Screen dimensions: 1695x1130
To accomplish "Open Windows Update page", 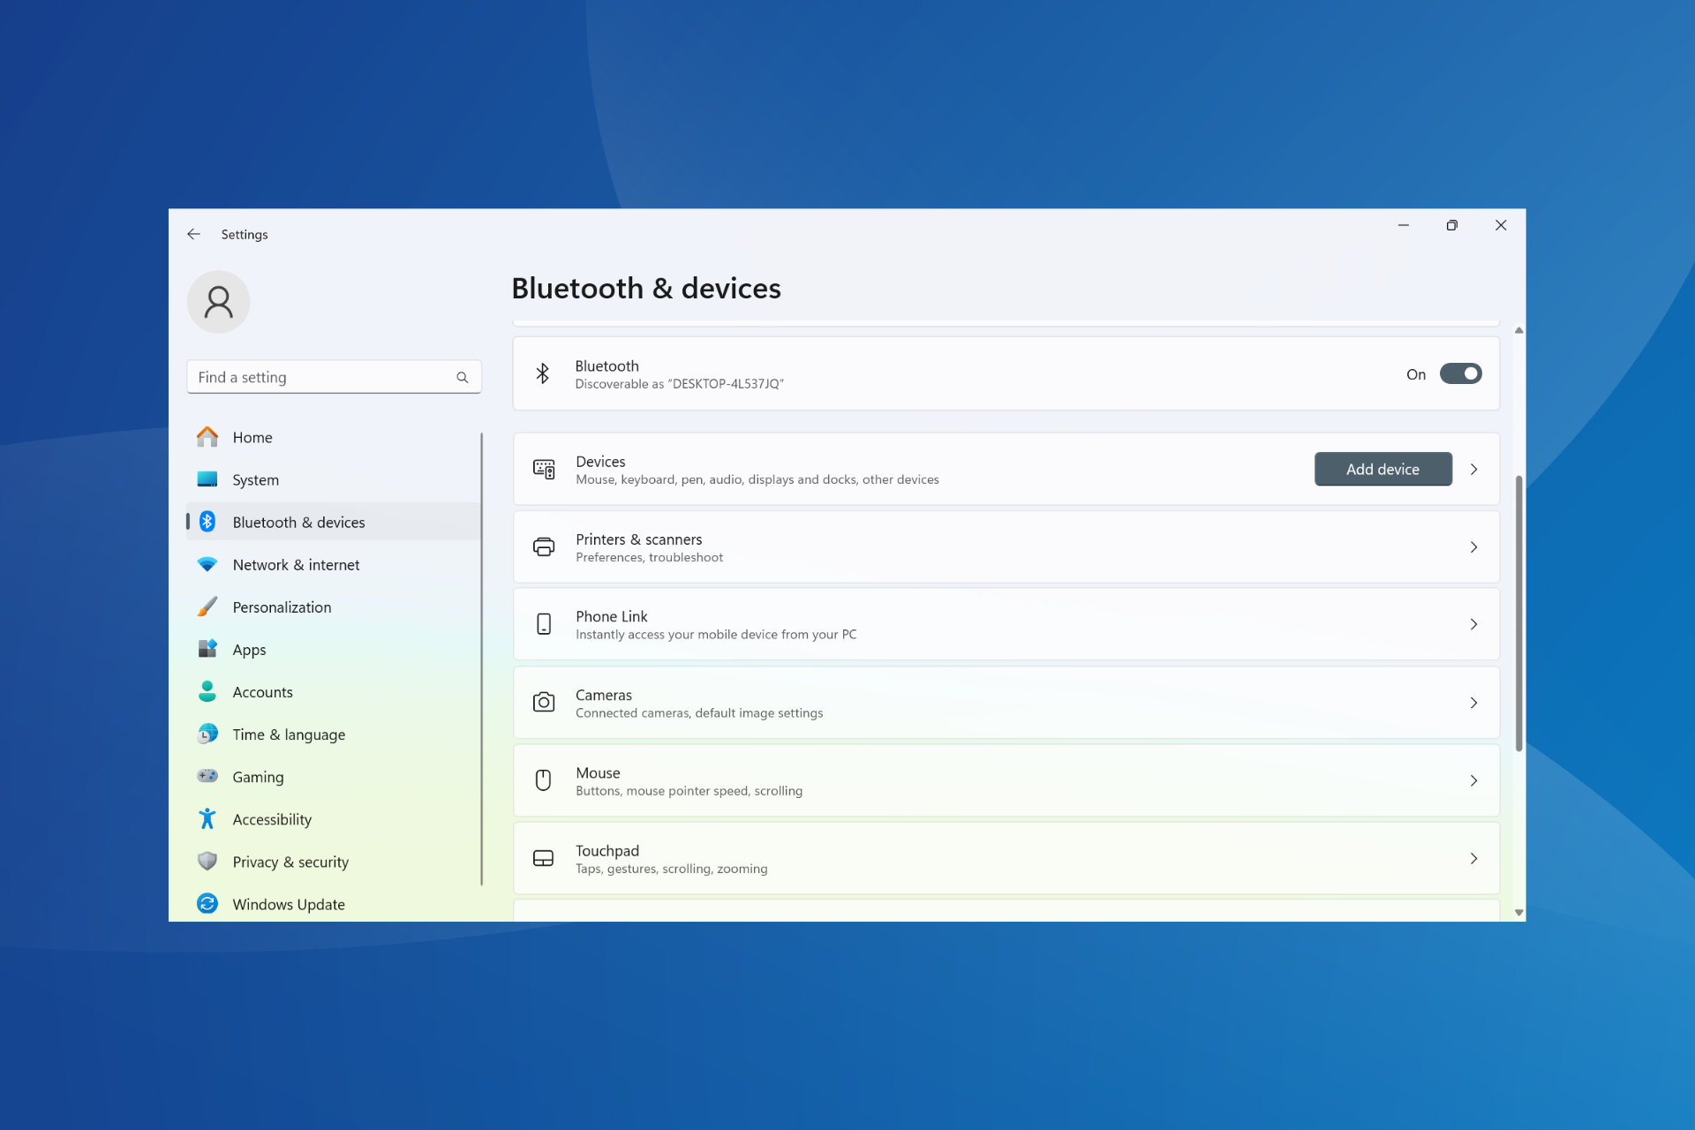I will pyautogui.click(x=334, y=904).
